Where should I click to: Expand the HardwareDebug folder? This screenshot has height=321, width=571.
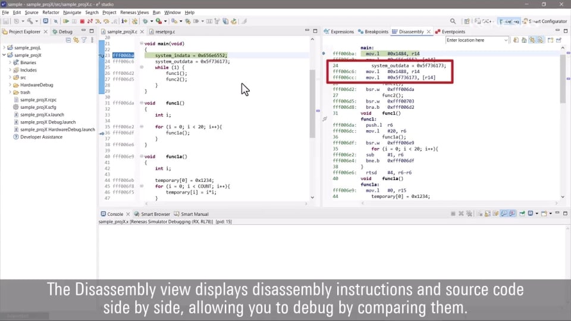11,85
